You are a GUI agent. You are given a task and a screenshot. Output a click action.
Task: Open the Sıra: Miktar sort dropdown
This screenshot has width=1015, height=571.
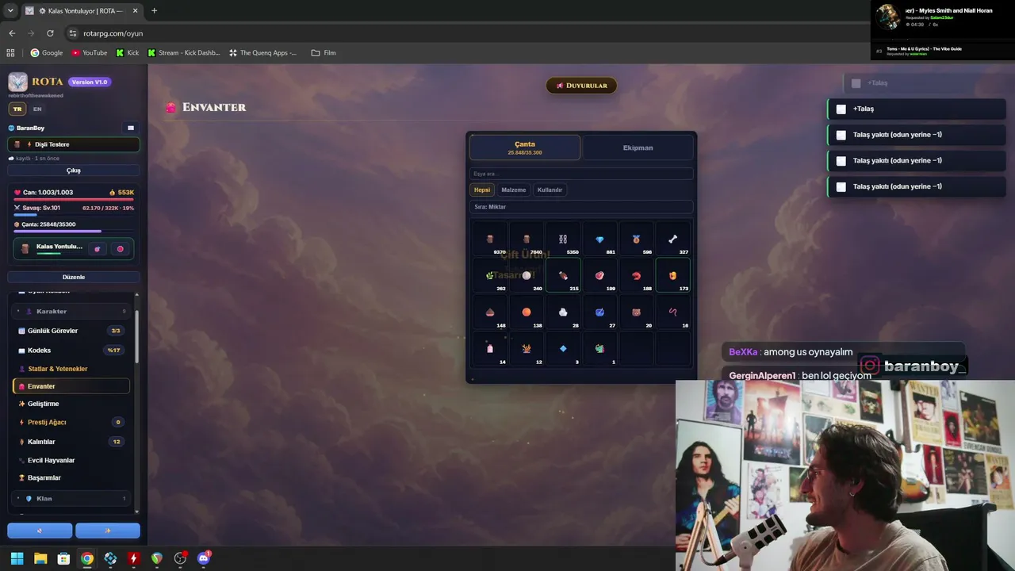coord(581,207)
